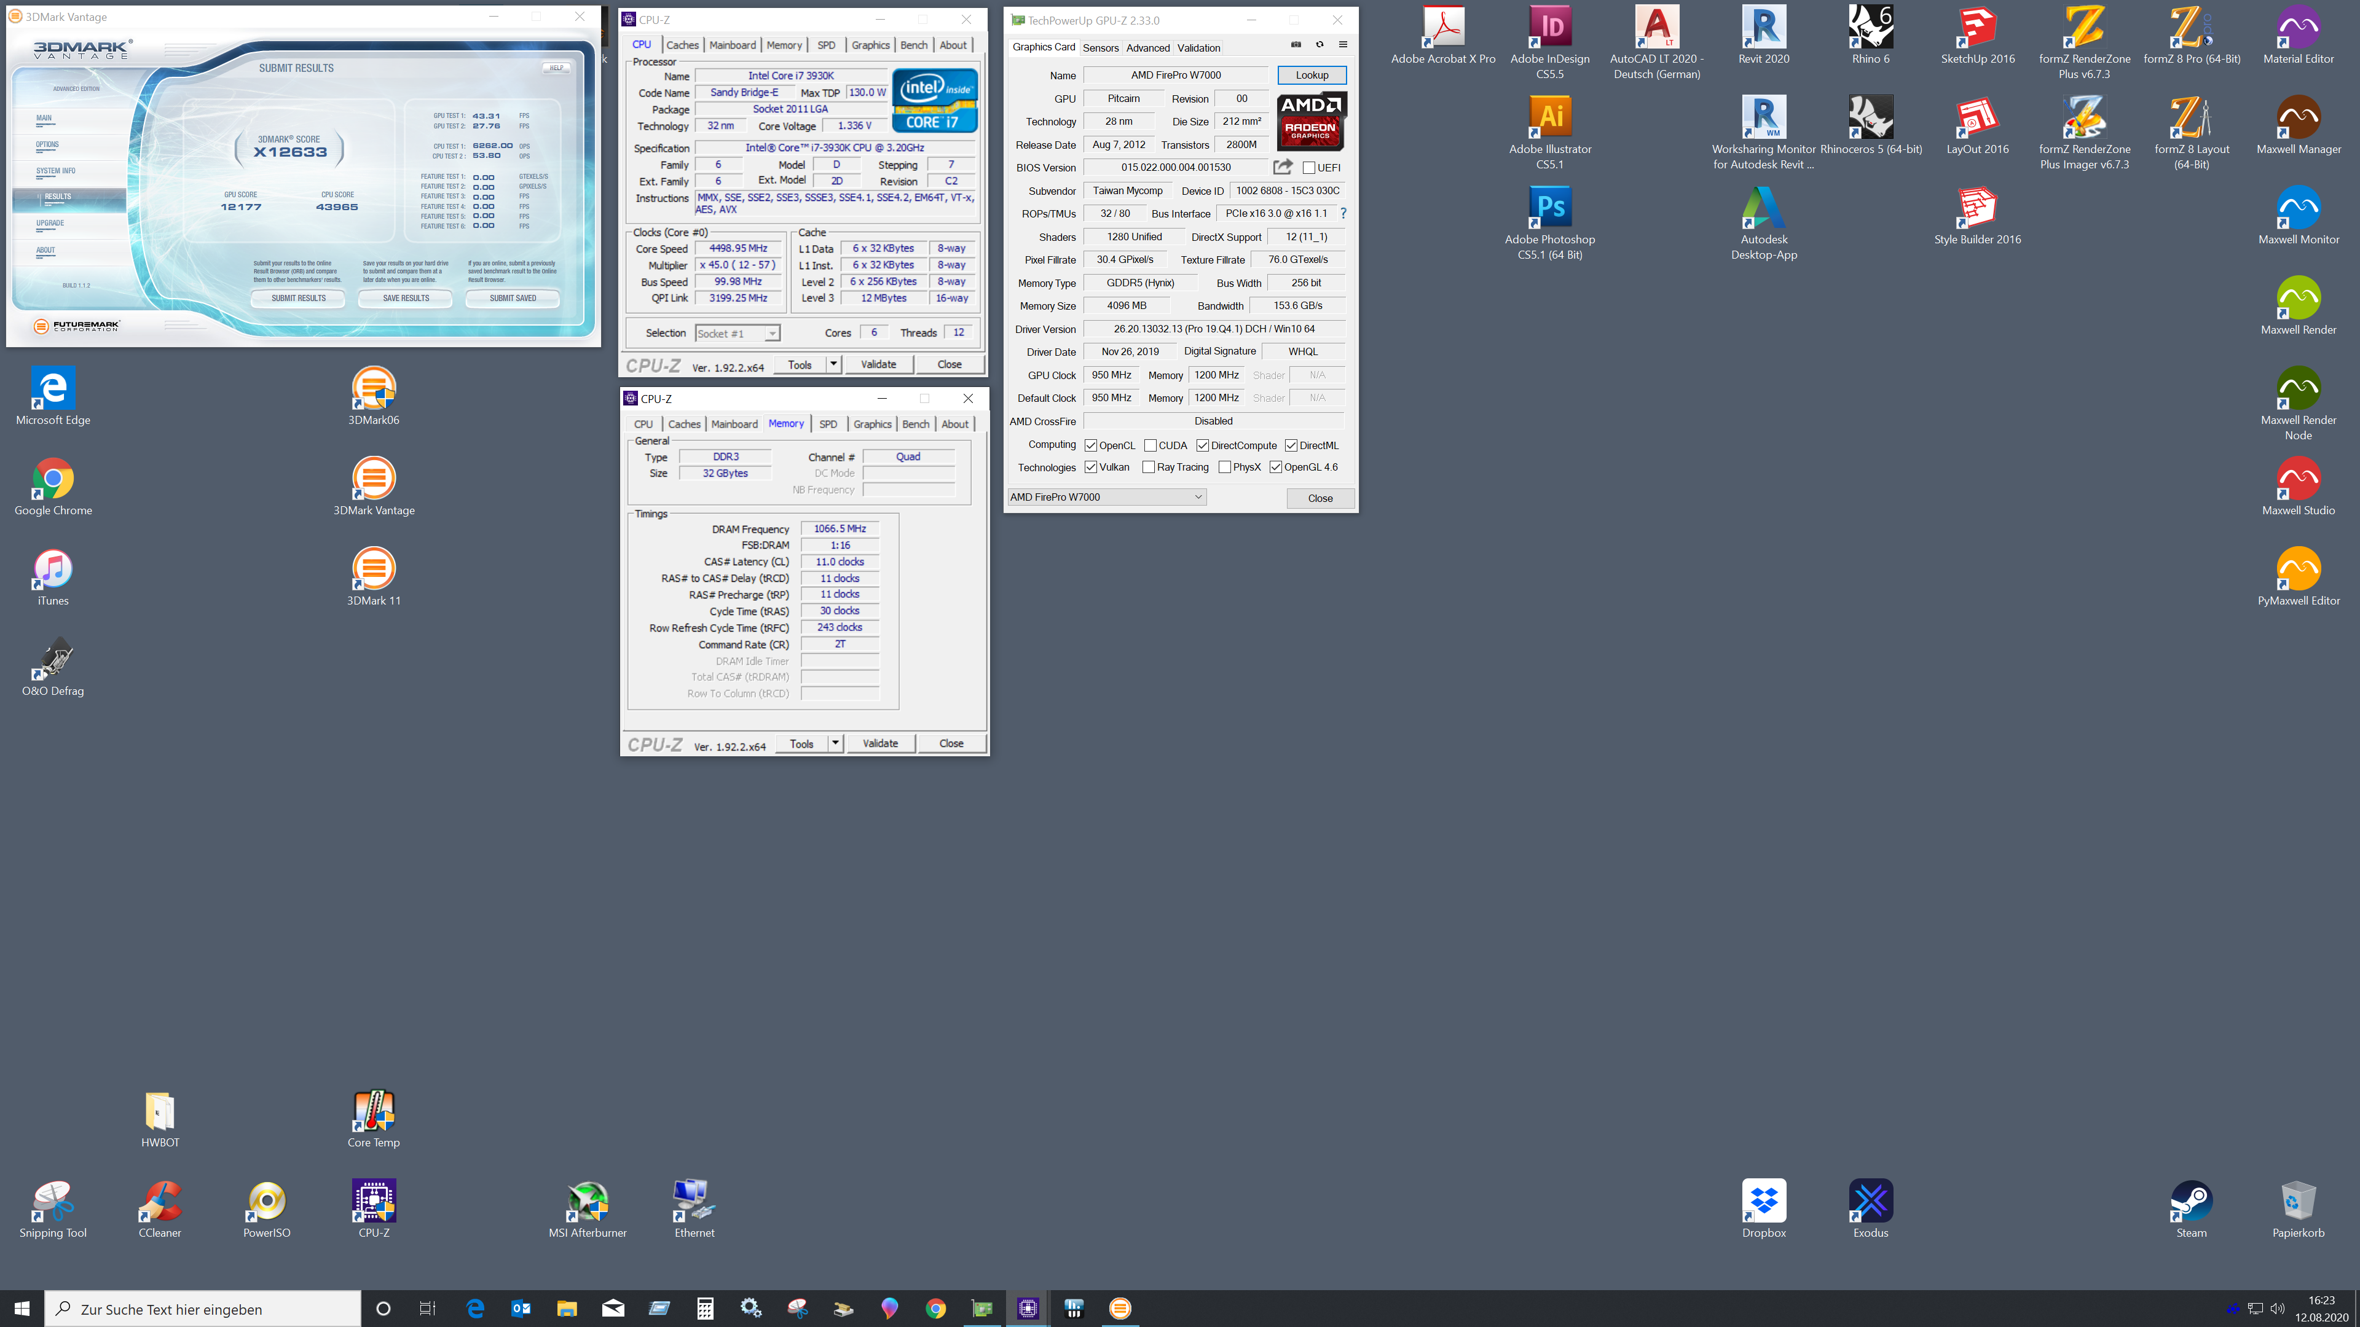Click SUBMIT RESULTS button in 3DMark Vantage
The image size is (2360, 1327).
point(299,297)
